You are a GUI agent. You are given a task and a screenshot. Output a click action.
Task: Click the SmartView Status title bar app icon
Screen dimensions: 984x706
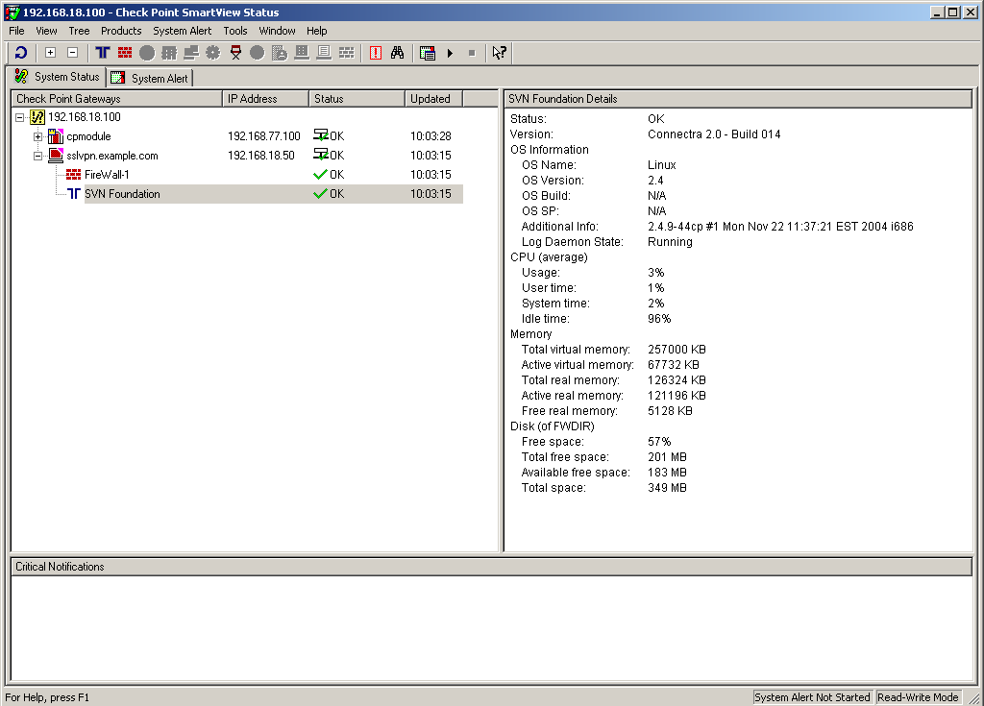coord(12,12)
